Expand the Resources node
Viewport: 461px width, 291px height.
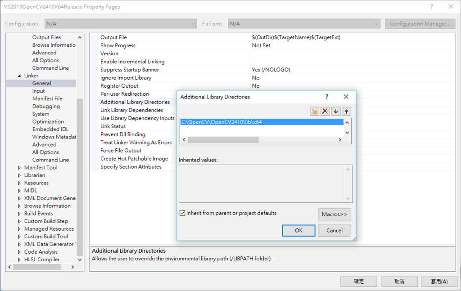[x=19, y=183]
